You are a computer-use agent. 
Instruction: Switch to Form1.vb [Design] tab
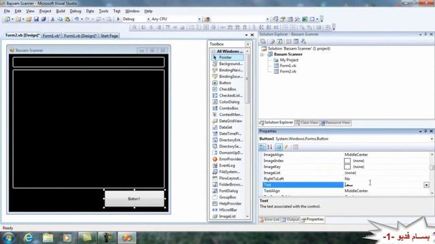pos(80,36)
